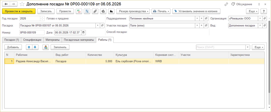Image resolution: width=271 pixels, height=112 pixels.
Task: Open the Участок посадки item form icon
Action: click(x=206, y=25)
